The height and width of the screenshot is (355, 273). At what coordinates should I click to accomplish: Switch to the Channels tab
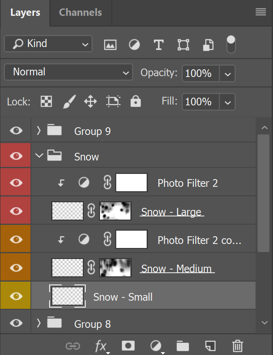(80, 13)
